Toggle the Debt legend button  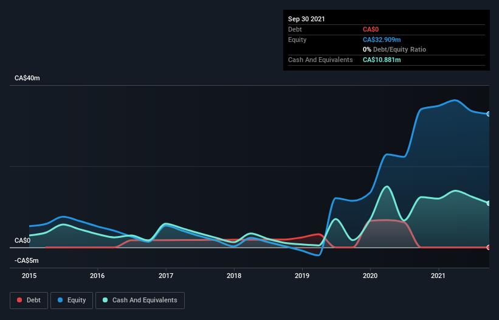pyautogui.click(x=29, y=301)
